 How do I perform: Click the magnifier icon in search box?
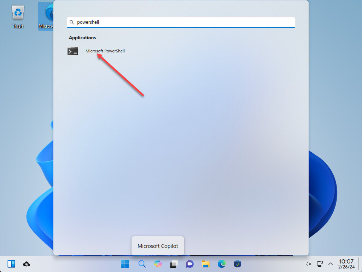(72, 22)
